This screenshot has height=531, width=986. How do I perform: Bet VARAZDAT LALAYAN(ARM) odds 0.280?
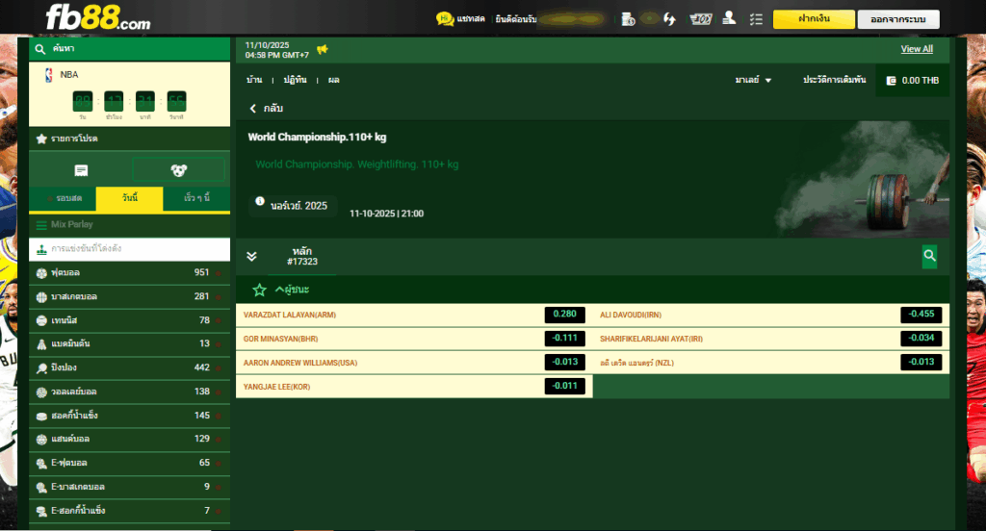(x=564, y=315)
